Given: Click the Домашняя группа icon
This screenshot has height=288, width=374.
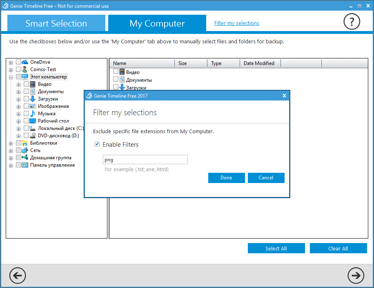Looking at the screenshot, I should tap(25, 158).
